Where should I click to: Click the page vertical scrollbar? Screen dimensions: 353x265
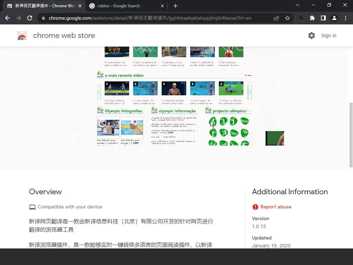351,135
